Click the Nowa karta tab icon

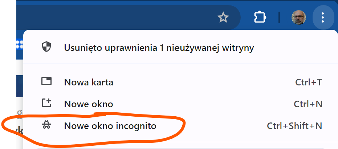tap(46, 81)
